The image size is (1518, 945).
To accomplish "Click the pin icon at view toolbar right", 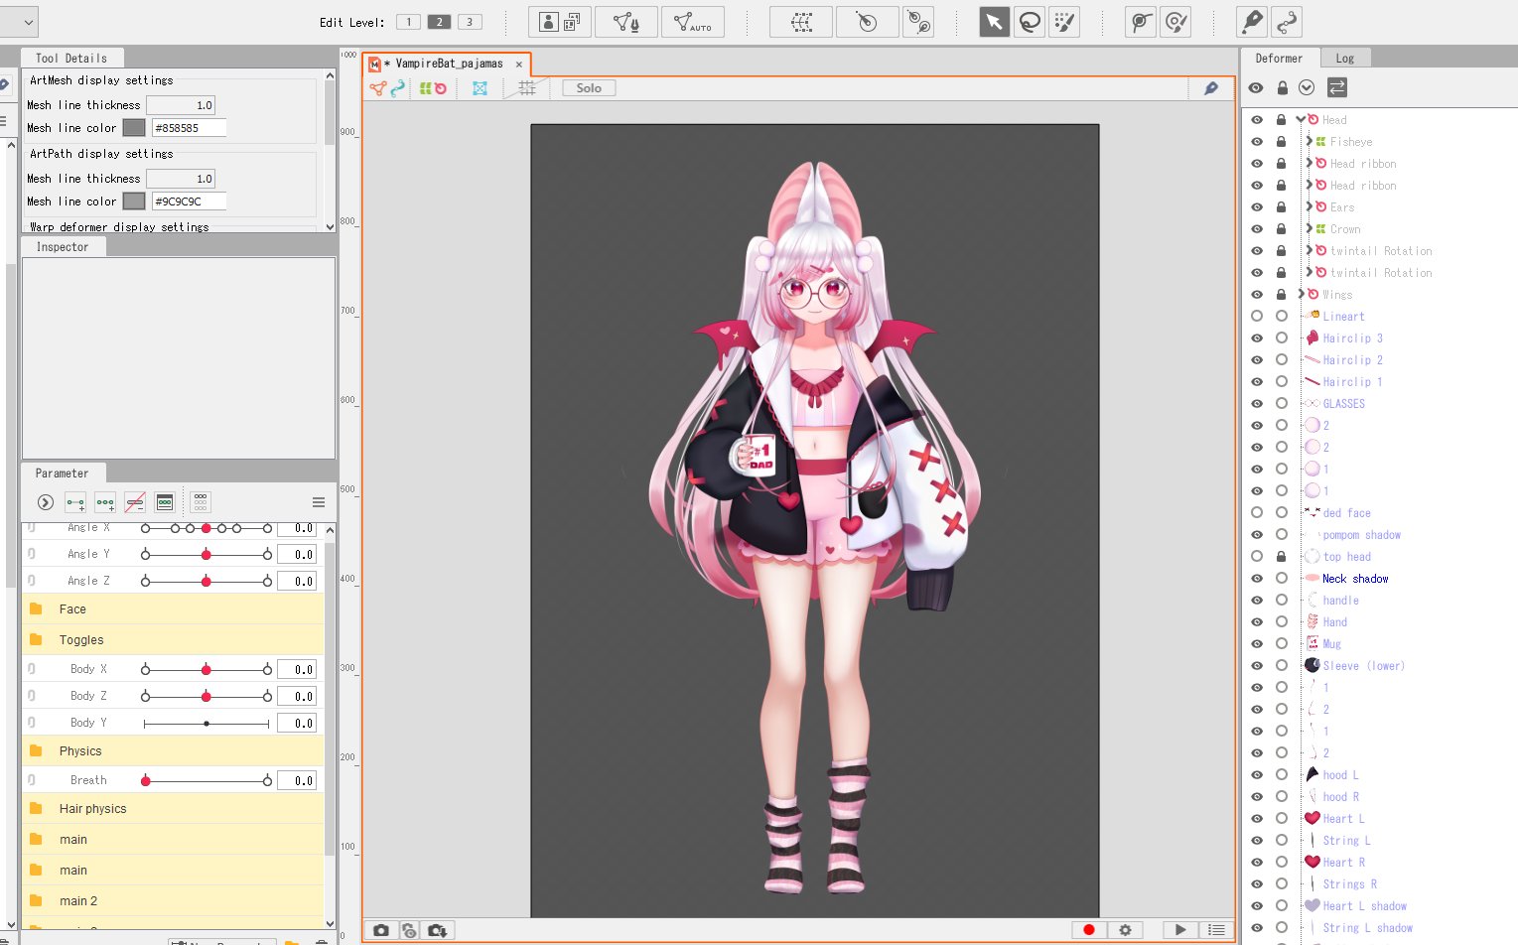I will (1211, 88).
